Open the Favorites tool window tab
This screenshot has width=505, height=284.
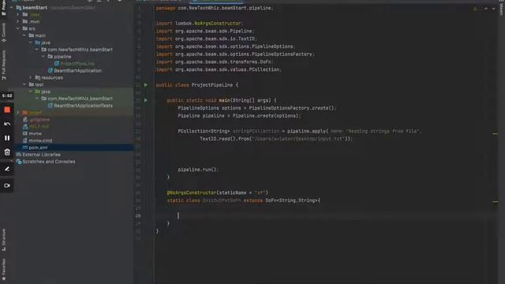(3, 269)
